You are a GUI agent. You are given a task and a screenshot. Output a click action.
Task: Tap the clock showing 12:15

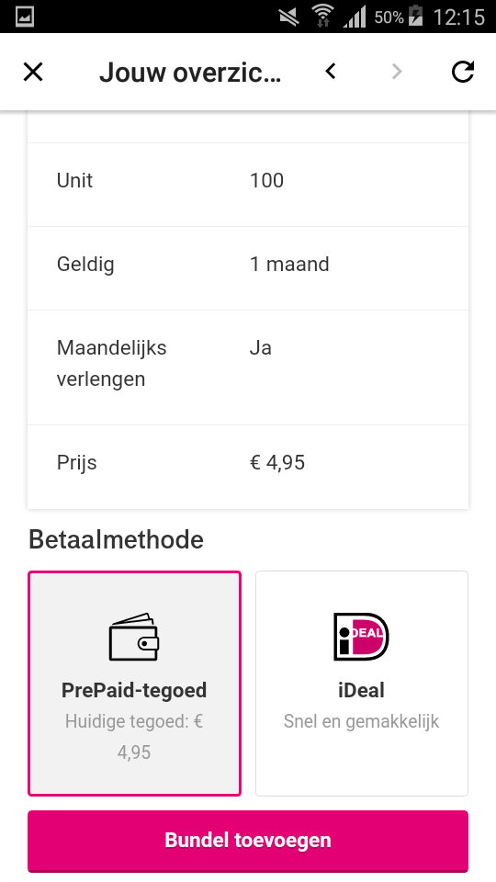point(458,17)
